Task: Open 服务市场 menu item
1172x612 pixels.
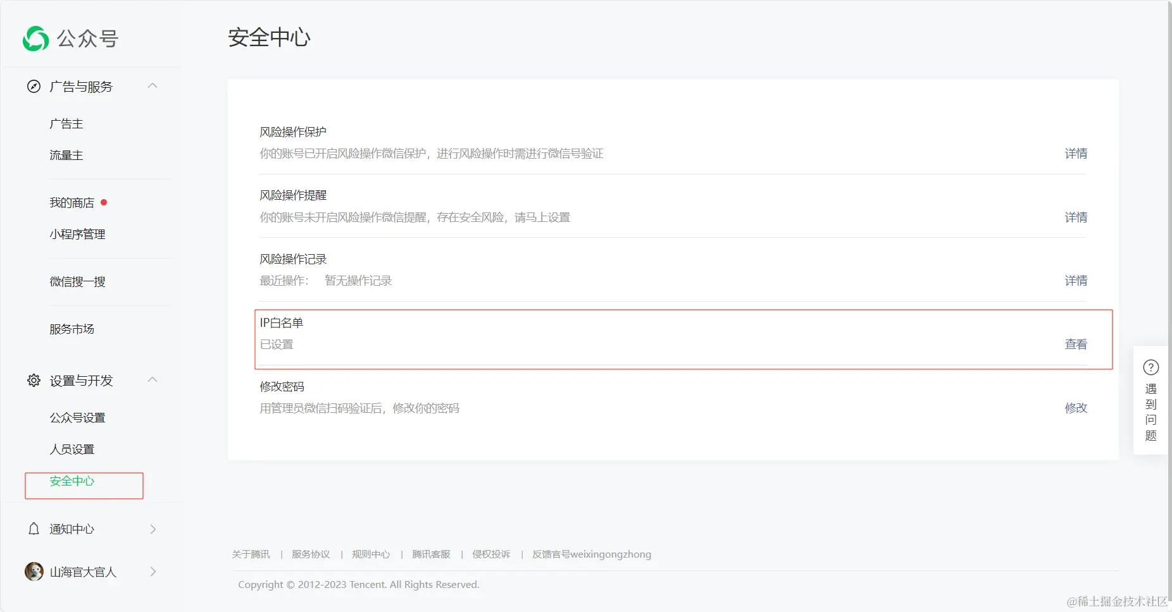Action: click(x=72, y=329)
